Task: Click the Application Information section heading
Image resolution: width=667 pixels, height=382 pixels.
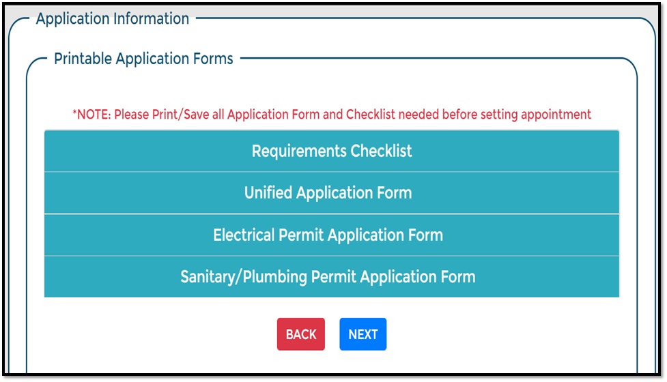Action: 113,19
